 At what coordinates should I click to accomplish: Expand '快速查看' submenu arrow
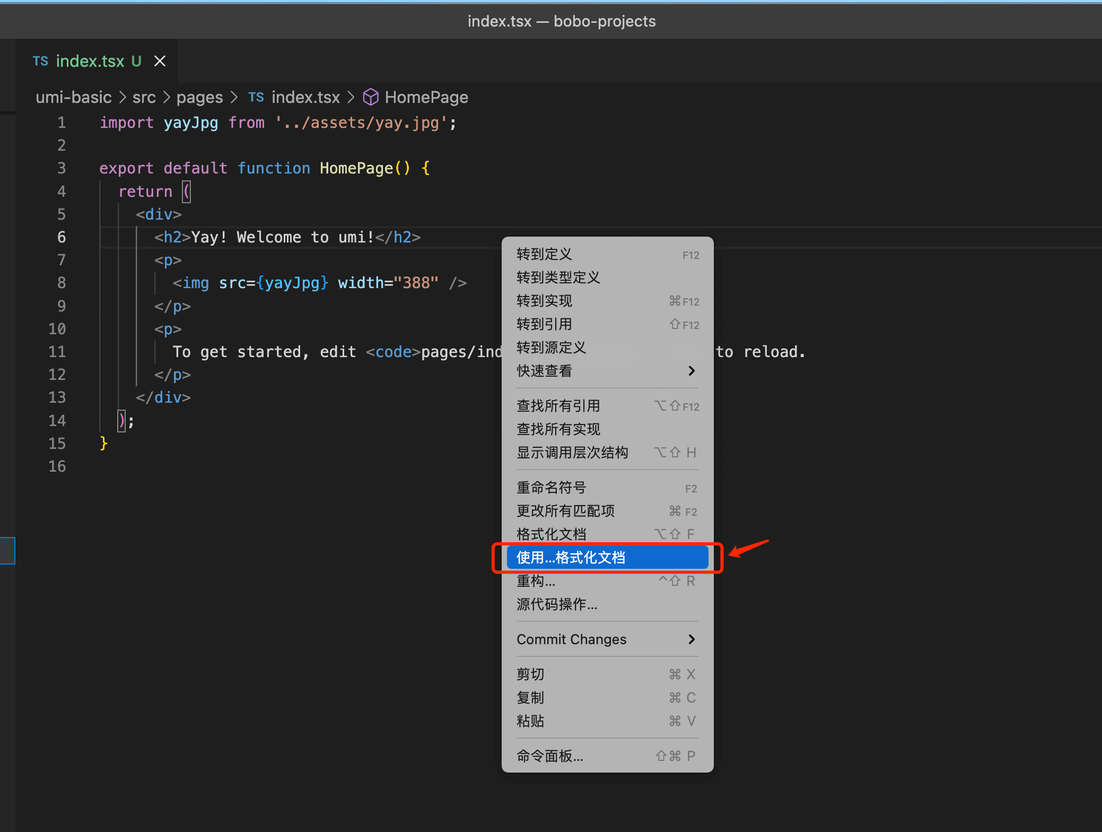pos(693,371)
